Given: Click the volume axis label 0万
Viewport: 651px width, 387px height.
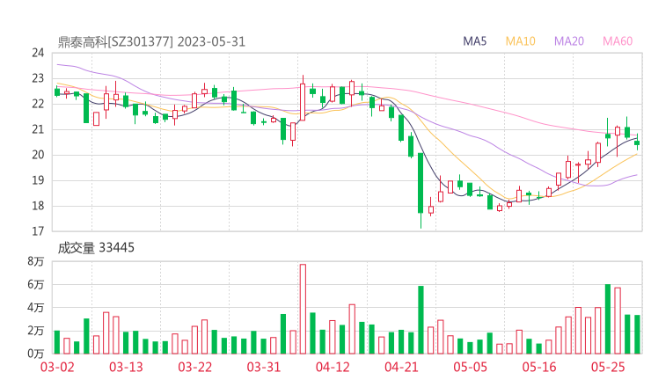Looking at the screenshot, I should point(36,354).
